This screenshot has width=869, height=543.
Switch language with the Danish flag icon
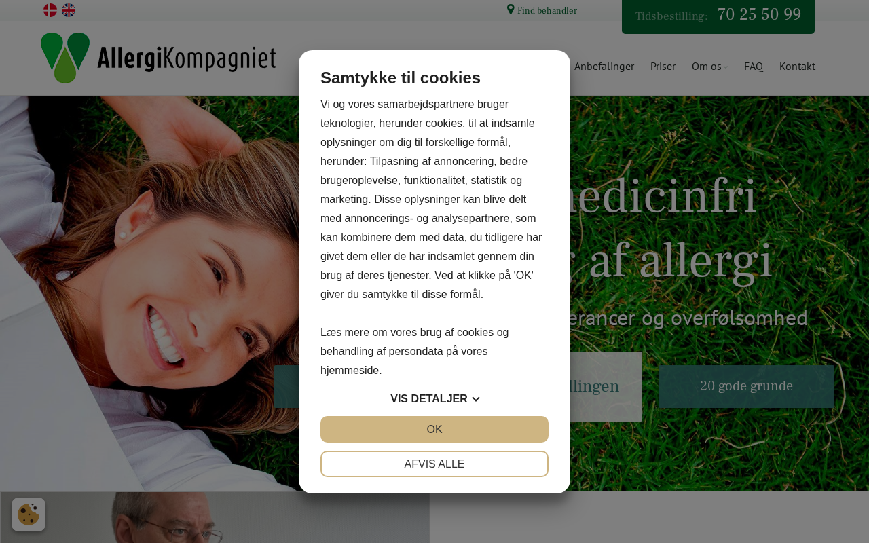[x=50, y=10]
